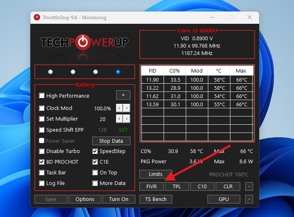Uncheck the SpeedStep checkbox
Screen dimensions: 294x217
pyautogui.click(x=95, y=151)
